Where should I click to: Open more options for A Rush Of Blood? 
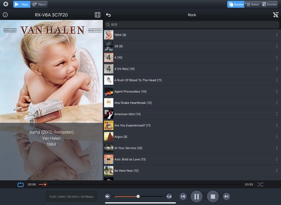pos(277,80)
